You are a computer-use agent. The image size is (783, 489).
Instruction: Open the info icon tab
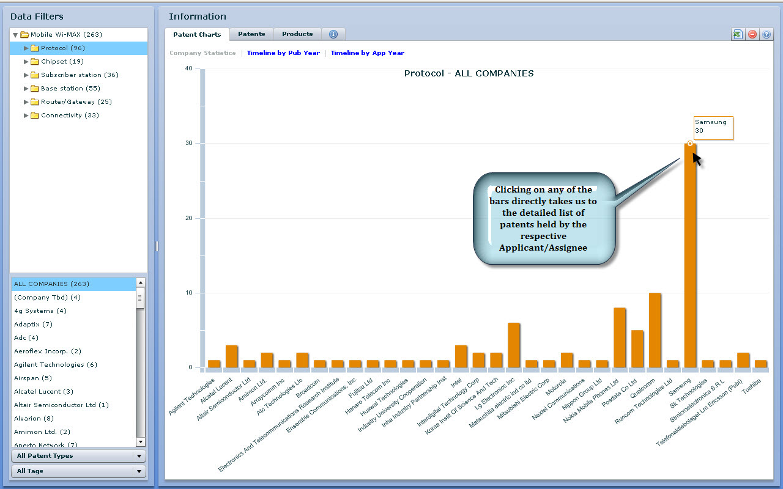(333, 34)
